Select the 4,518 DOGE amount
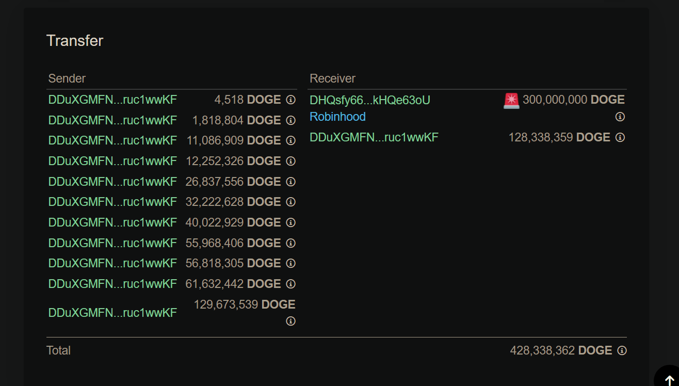The width and height of the screenshot is (679, 386). pos(248,100)
